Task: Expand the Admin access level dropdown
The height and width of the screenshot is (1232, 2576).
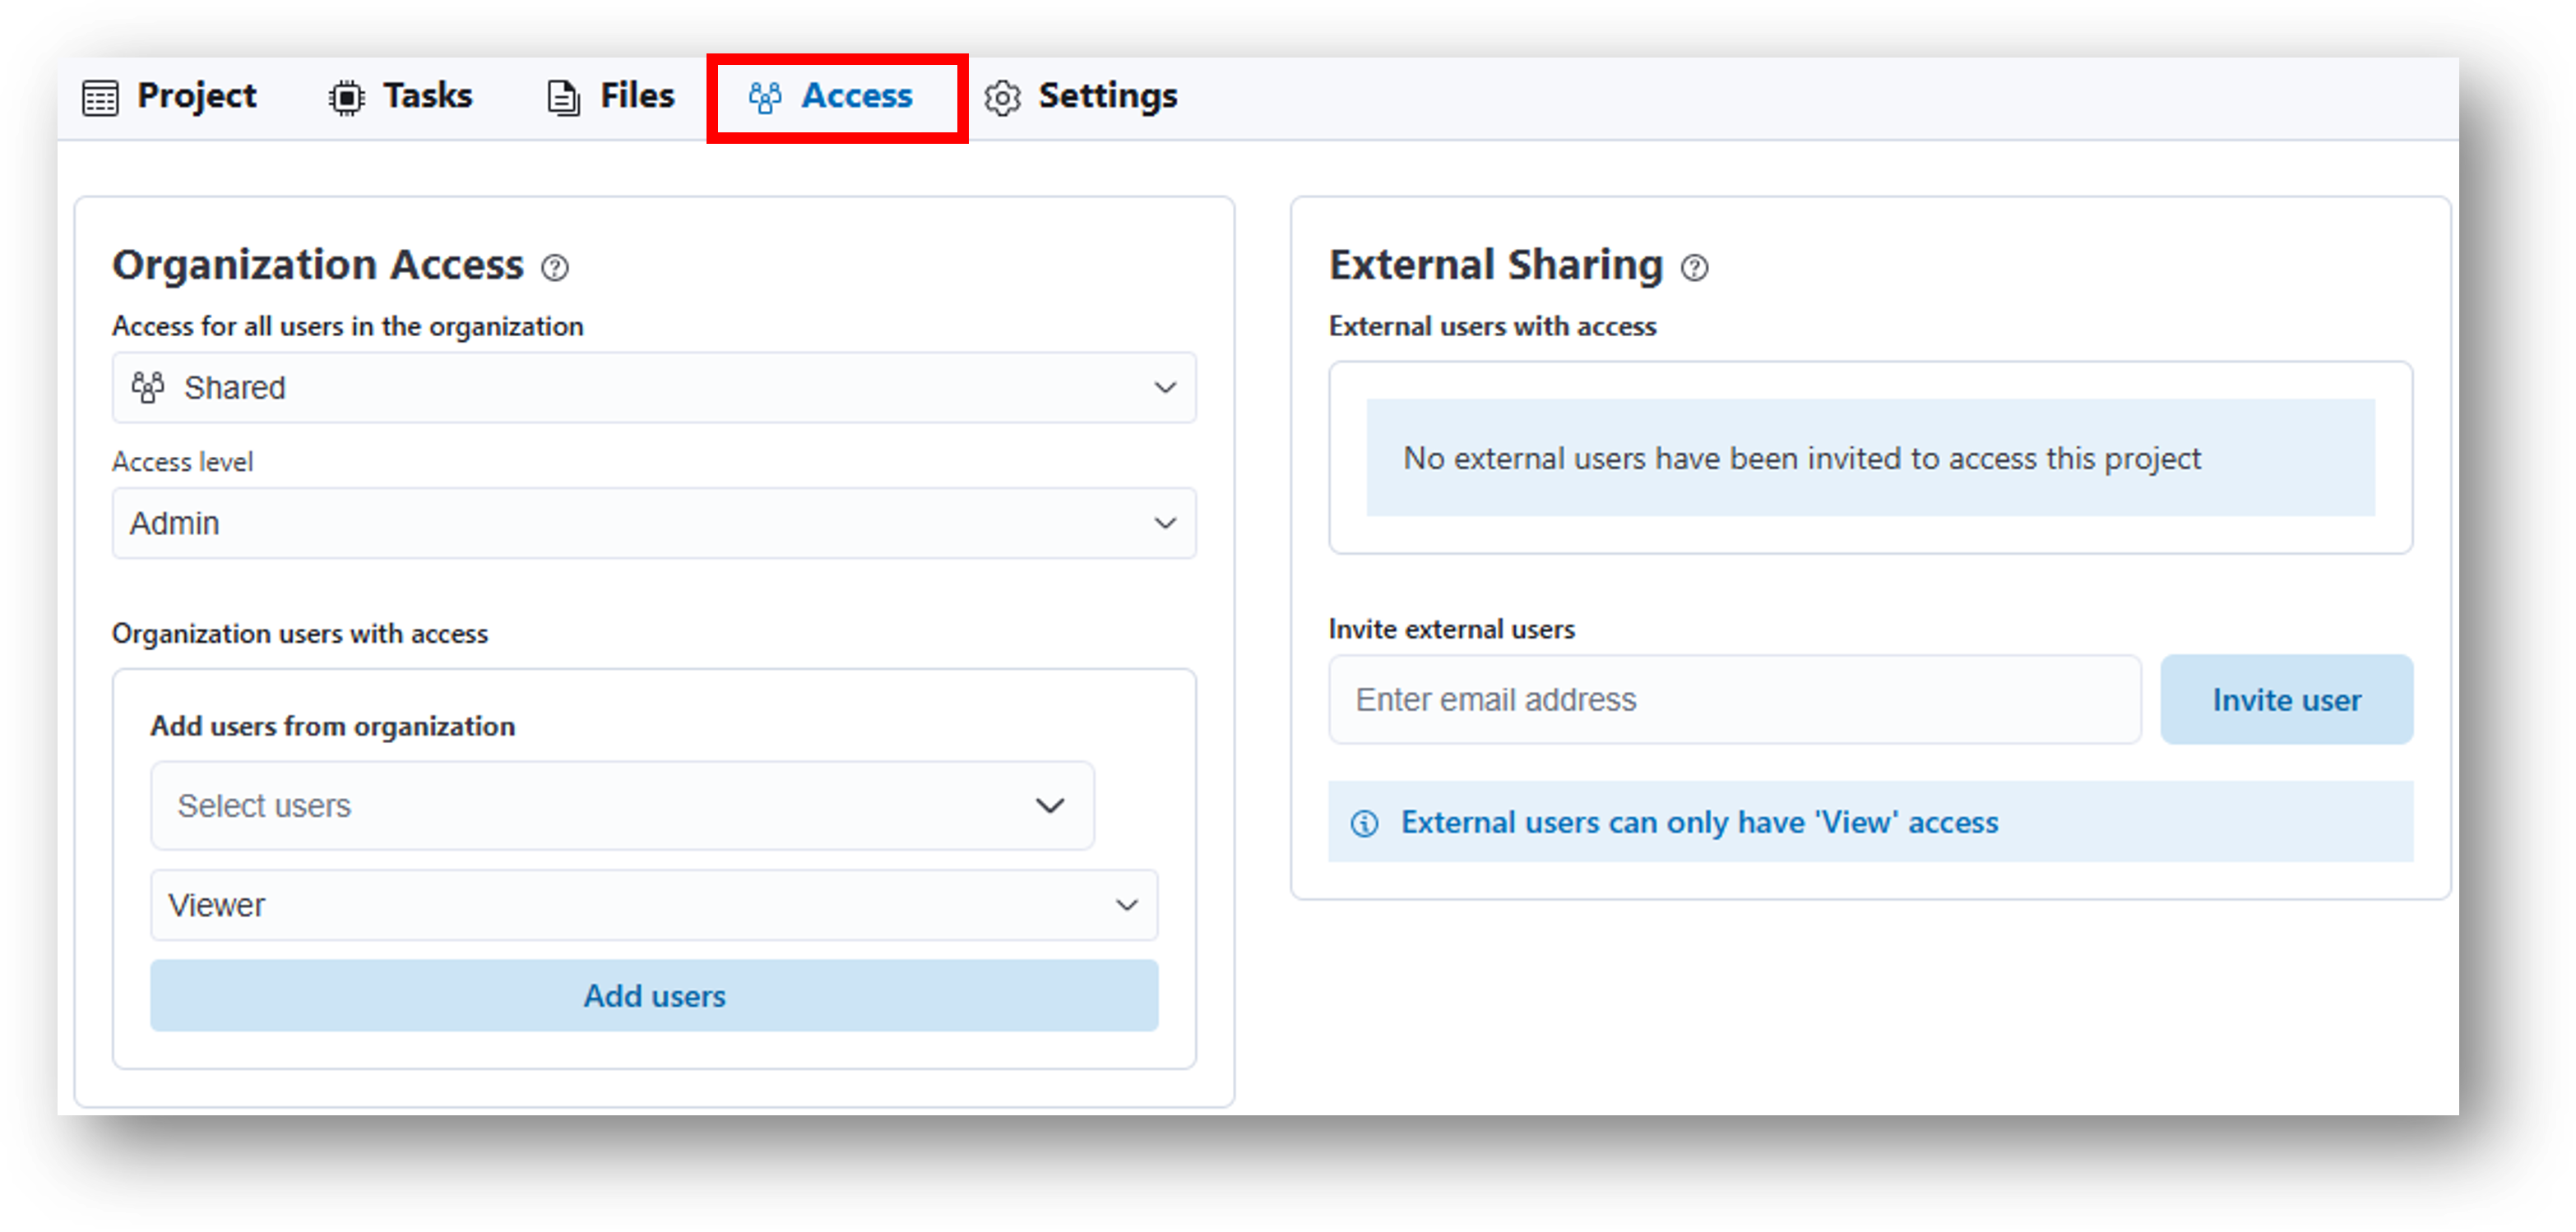Action: (x=654, y=523)
